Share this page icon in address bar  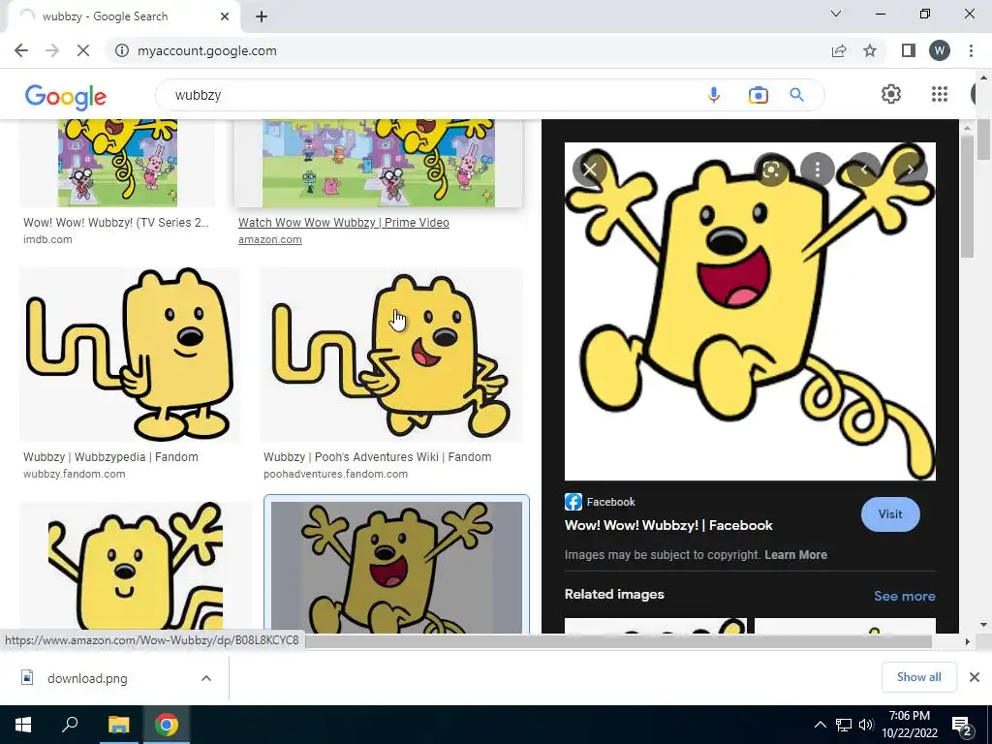click(839, 50)
